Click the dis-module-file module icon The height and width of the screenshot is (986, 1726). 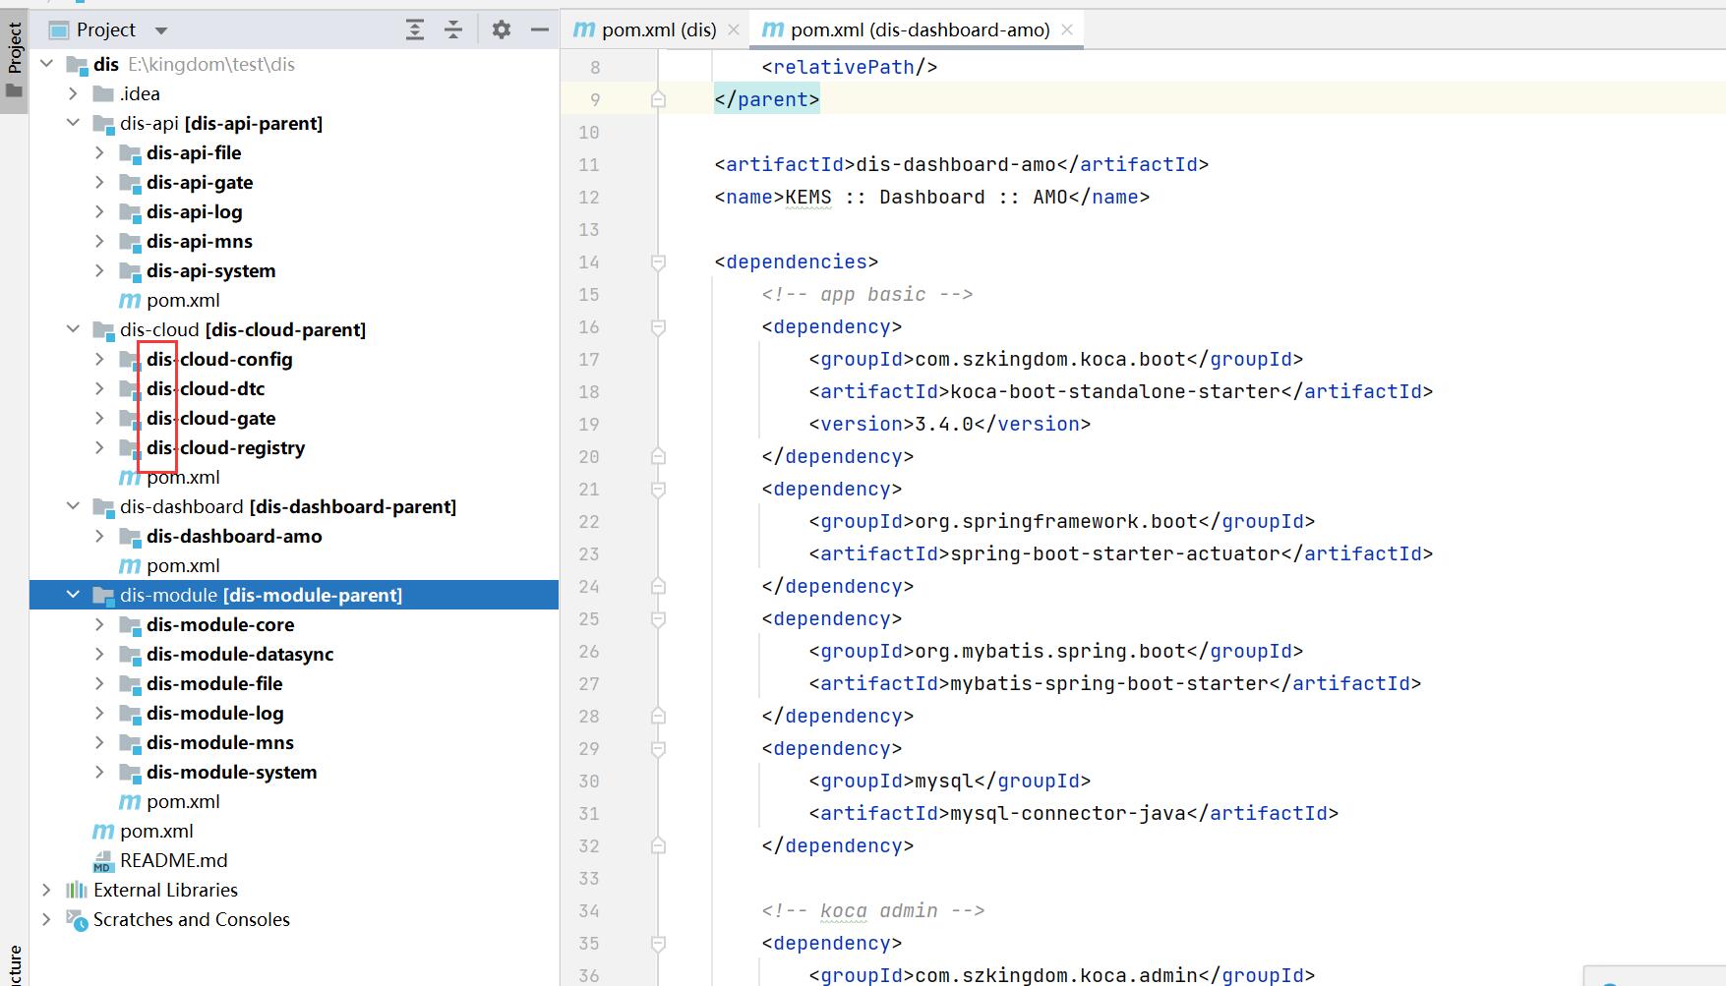pyautogui.click(x=130, y=684)
